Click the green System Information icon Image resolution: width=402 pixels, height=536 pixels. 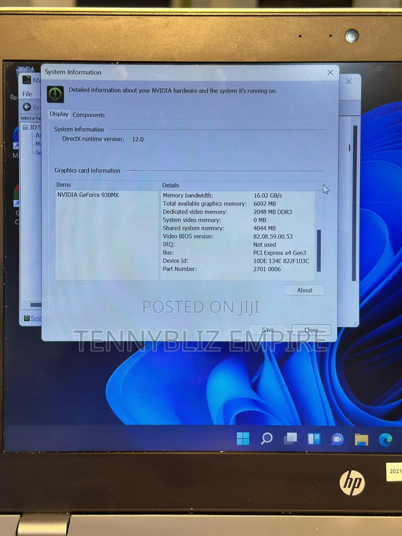(x=55, y=94)
